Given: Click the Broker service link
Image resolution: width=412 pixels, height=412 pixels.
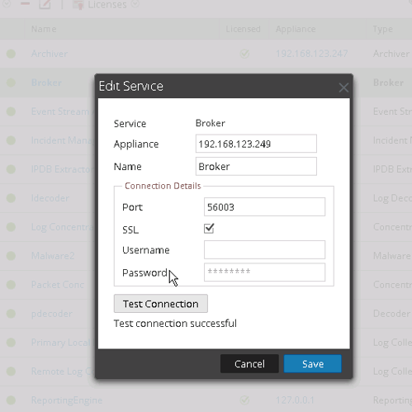Looking at the screenshot, I should pos(46,83).
